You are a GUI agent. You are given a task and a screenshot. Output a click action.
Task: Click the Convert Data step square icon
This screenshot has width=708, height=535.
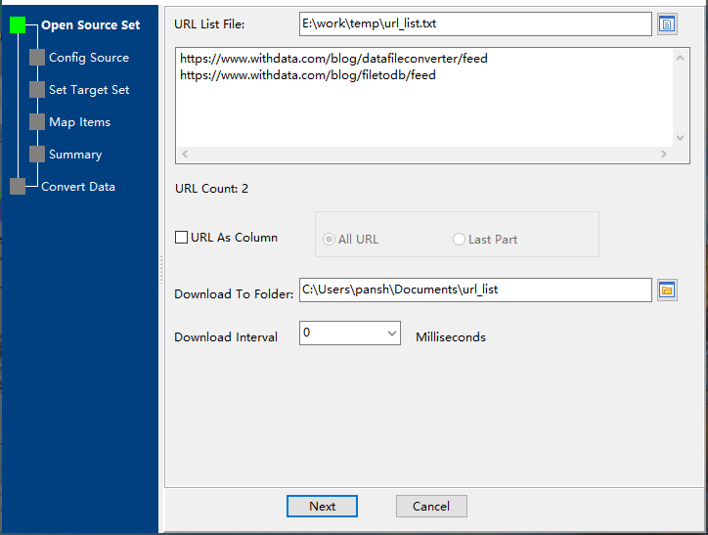tap(18, 187)
